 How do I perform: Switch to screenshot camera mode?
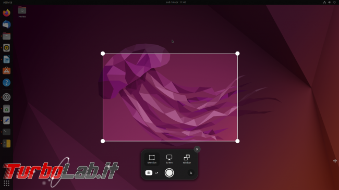pyautogui.click(x=149, y=173)
